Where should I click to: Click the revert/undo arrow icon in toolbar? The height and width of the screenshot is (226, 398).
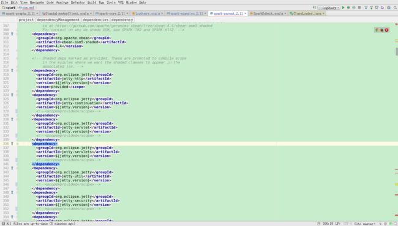382,7
